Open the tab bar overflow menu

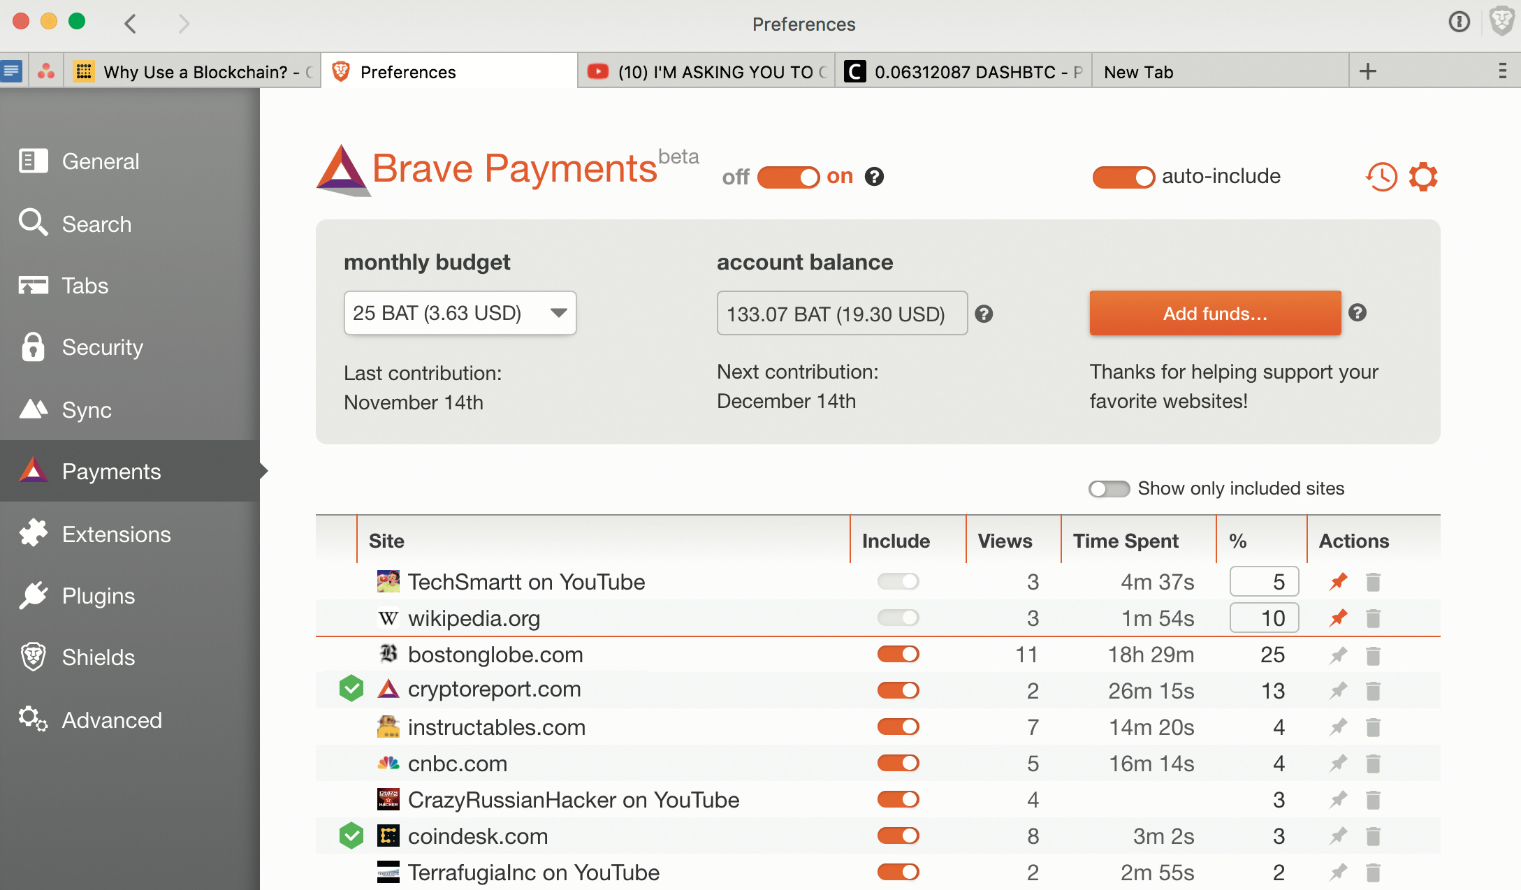1502,71
